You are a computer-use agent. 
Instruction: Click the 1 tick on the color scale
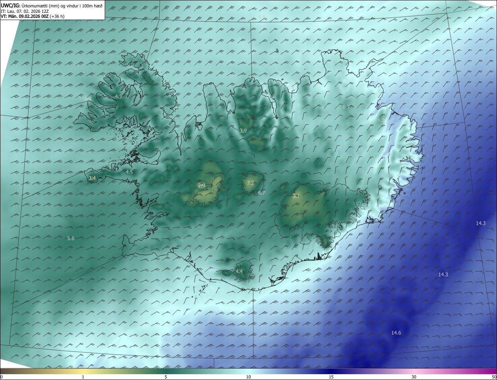coord(83,377)
